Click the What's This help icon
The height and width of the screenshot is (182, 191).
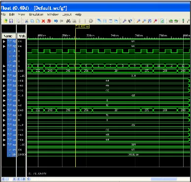point(130,21)
